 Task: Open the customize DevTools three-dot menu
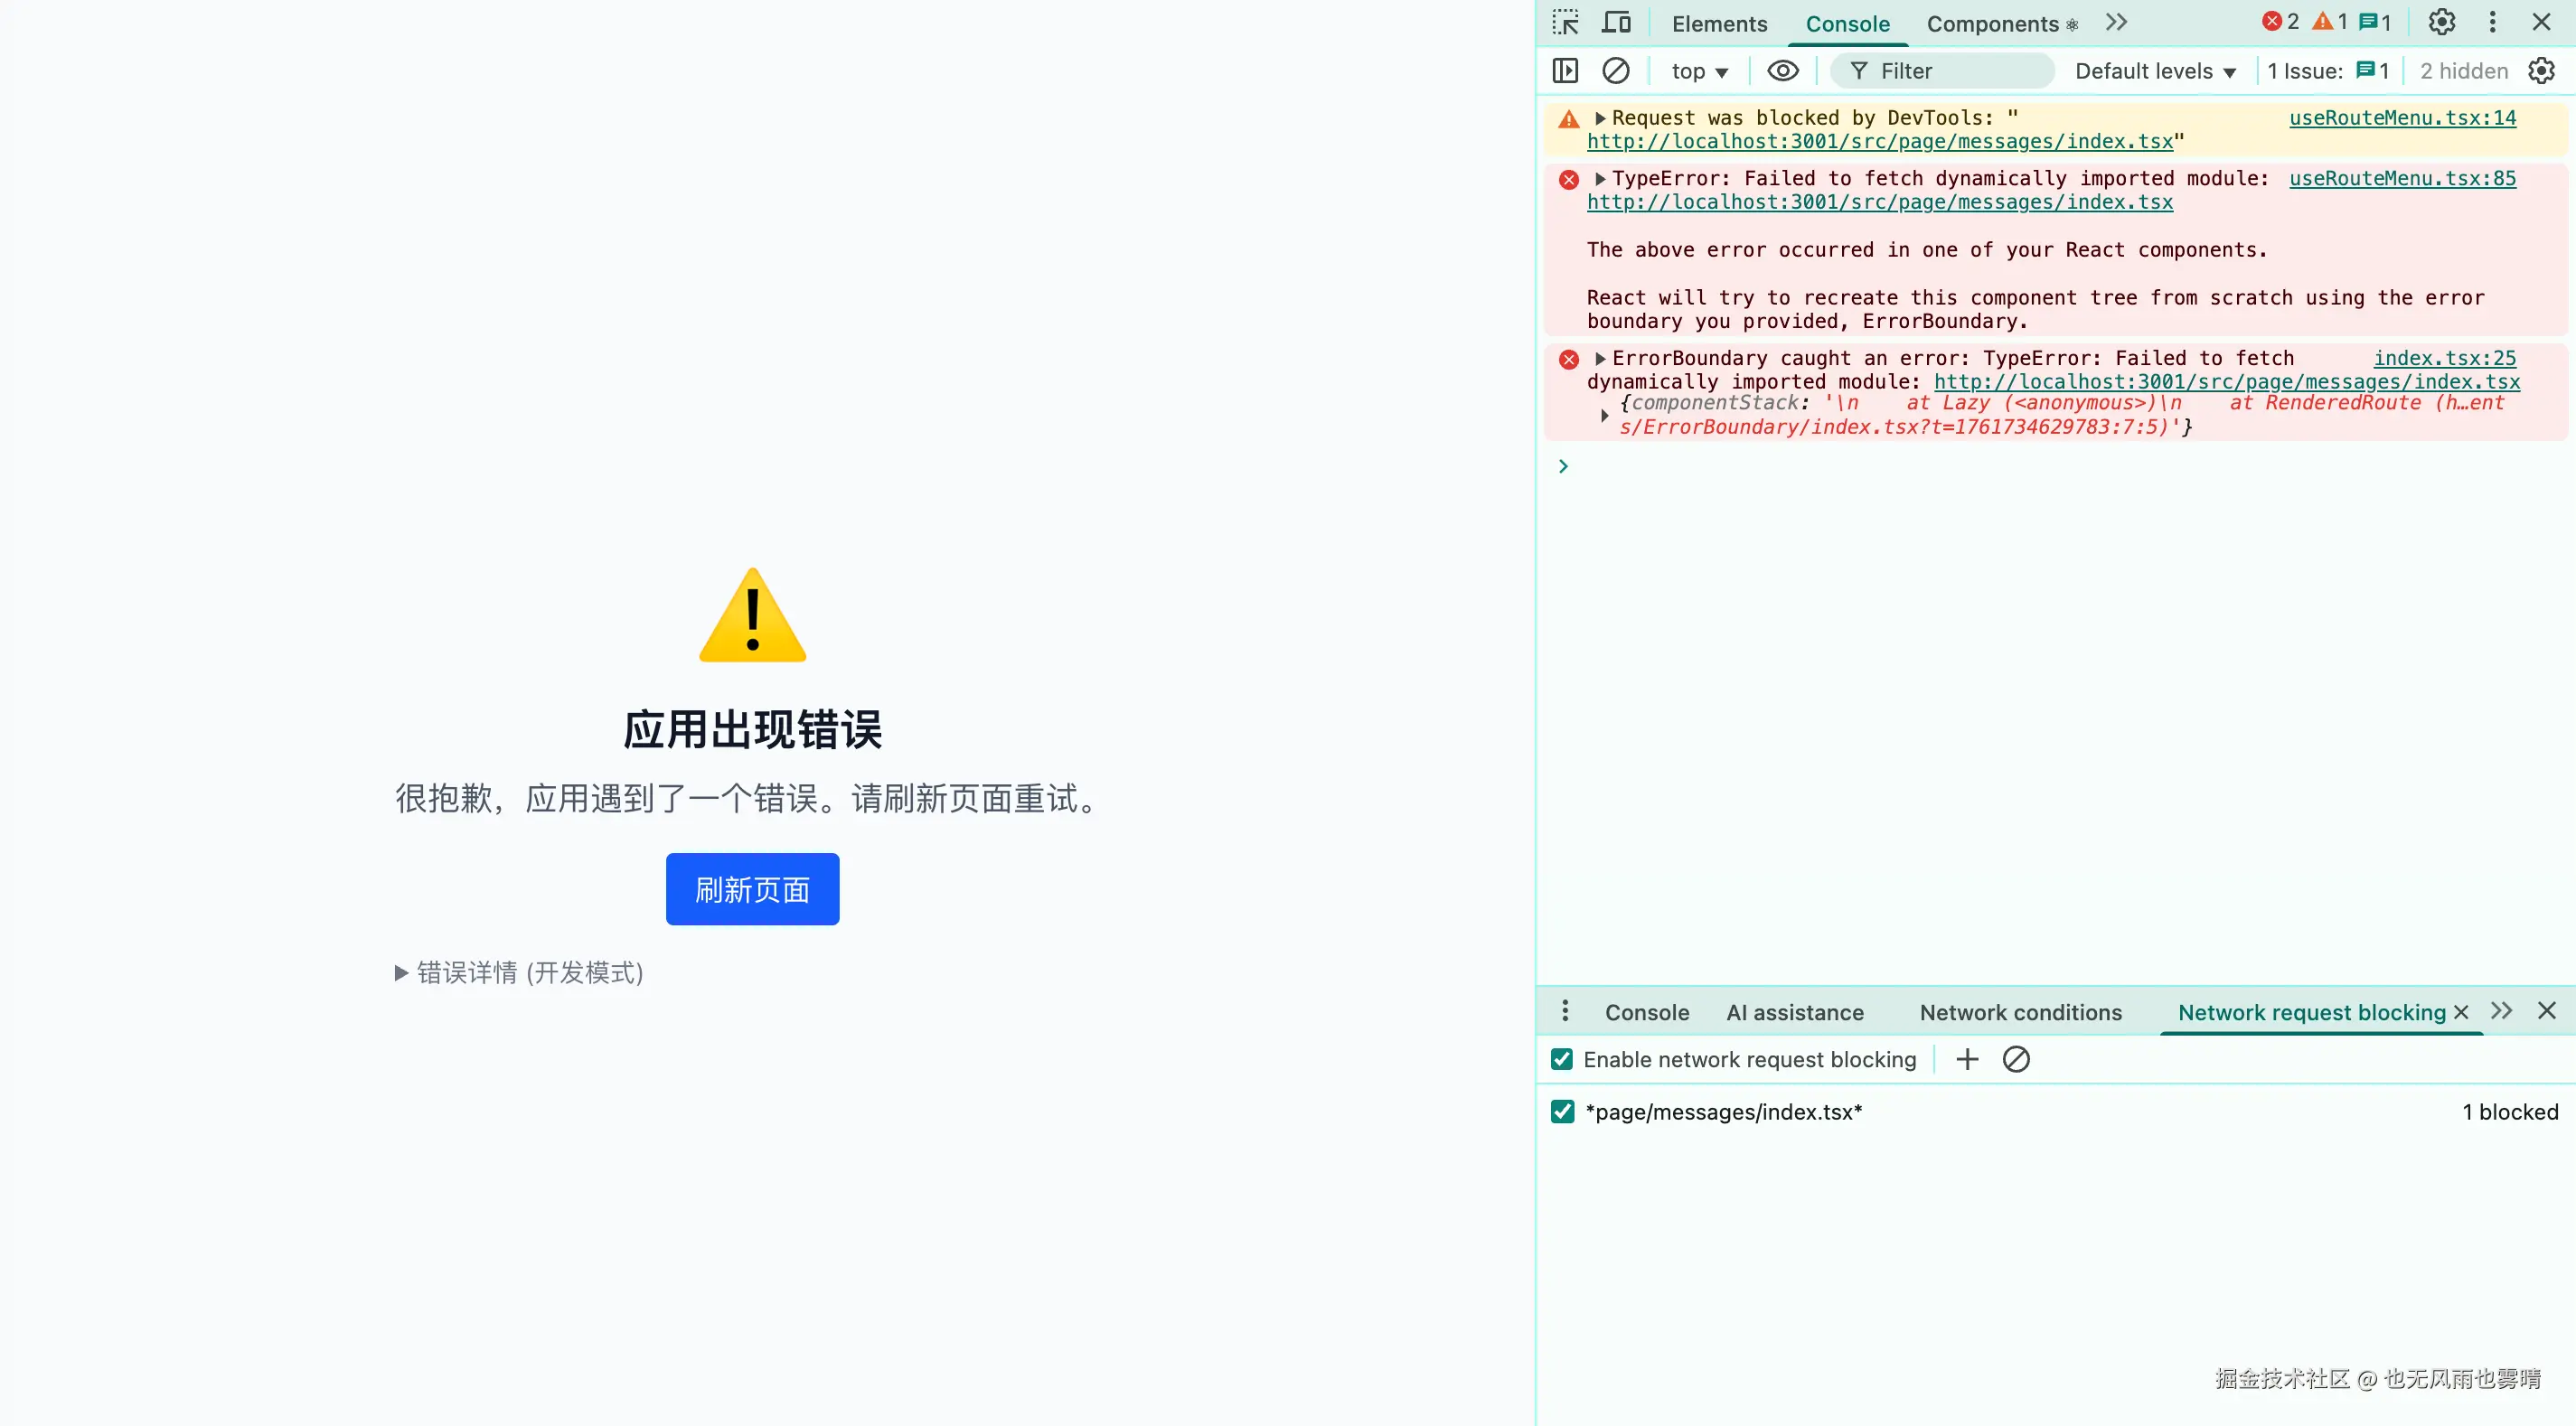(x=2492, y=22)
